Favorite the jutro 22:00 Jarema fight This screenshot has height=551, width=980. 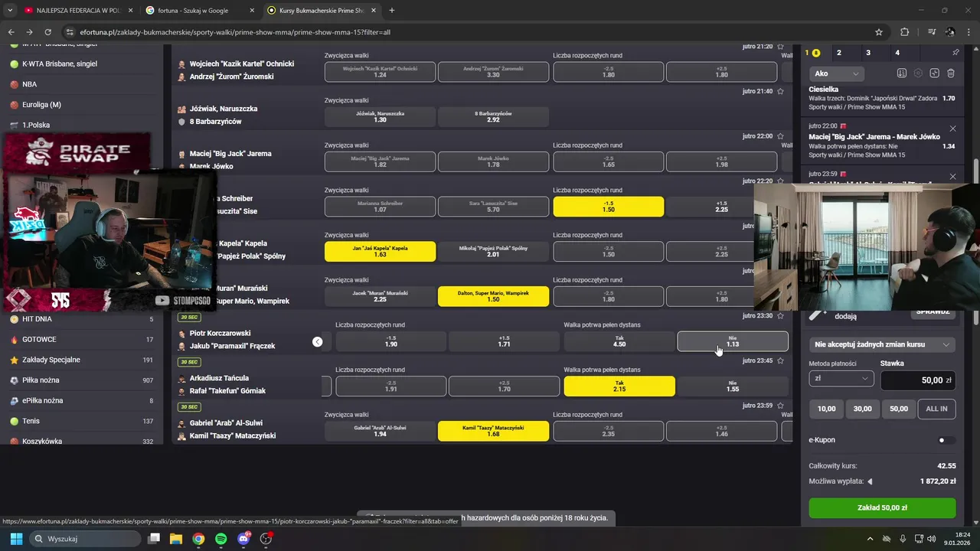(780, 136)
